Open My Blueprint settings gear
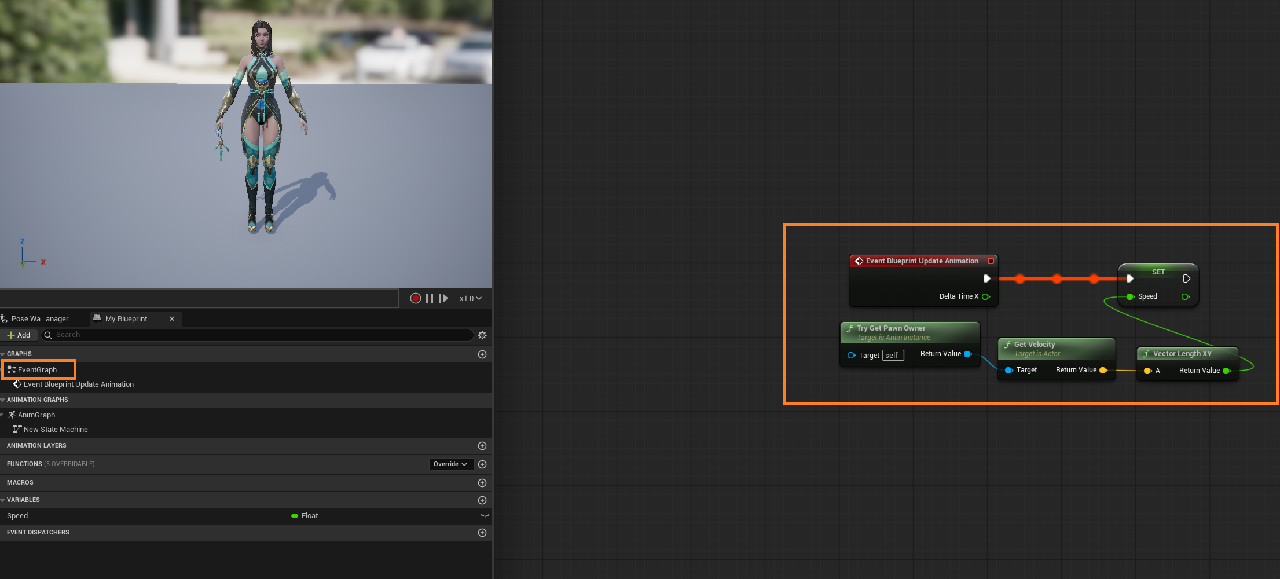 pos(482,335)
